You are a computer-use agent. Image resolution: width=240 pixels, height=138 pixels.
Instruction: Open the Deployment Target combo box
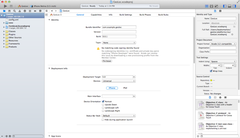(134, 77)
